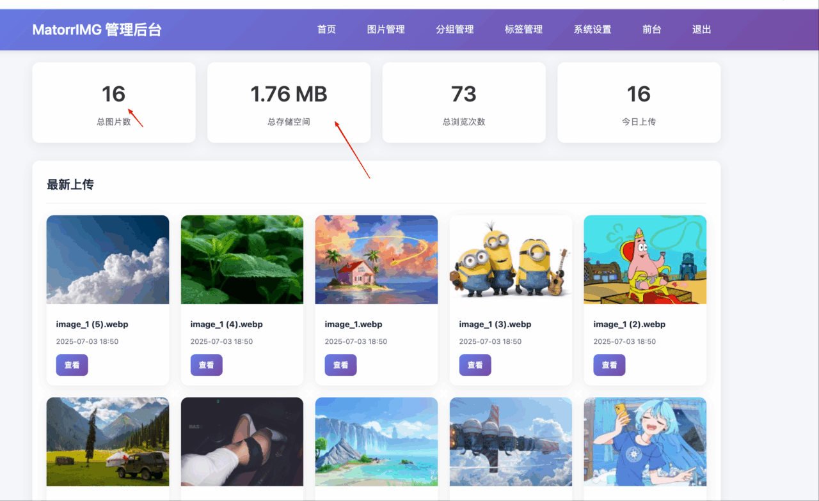This screenshot has width=819, height=501.
Task: Go to 图片管理 in the nav
Action: point(386,29)
